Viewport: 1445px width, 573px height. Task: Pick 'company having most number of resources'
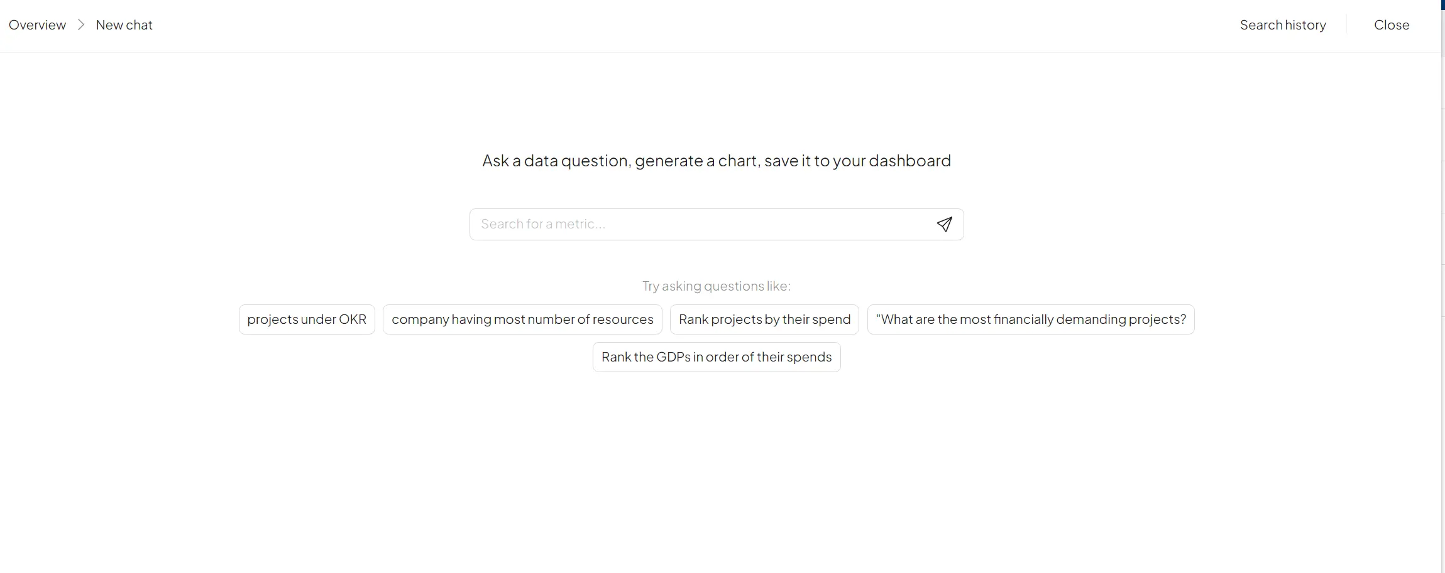click(x=522, y=319)
